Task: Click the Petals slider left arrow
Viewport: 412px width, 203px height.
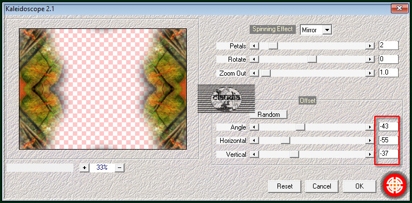Action: [x=254, y=46]
